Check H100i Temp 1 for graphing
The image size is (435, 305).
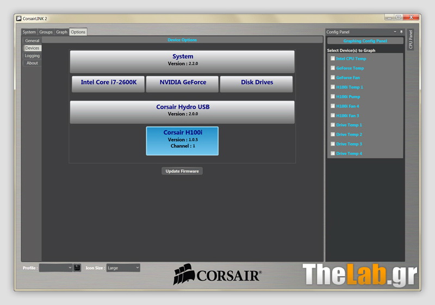point(333,87)
